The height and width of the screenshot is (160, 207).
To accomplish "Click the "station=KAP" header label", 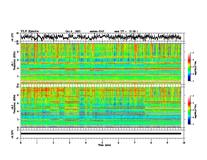I will point(97,31).
